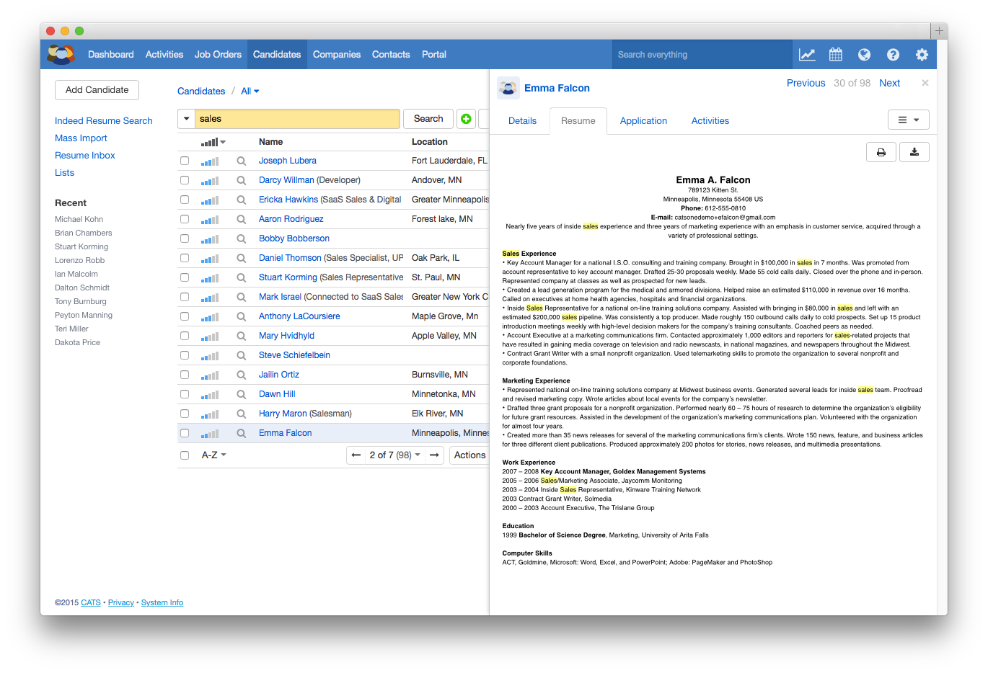Open the help question mark icon
Image resolution: width=988 pixels, height=673 pixels.
click(893, 54)
